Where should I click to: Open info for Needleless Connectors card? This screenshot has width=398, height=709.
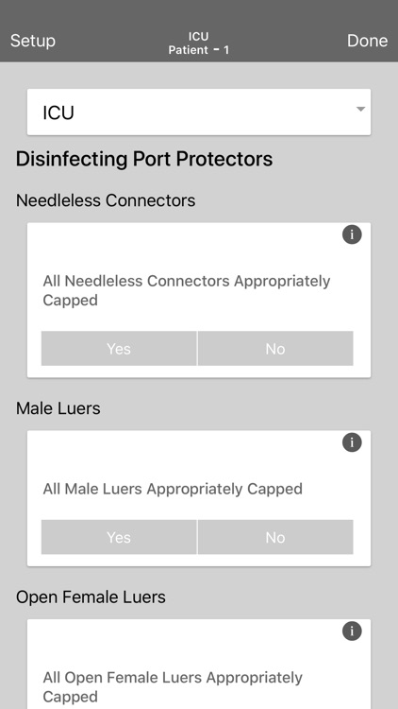(352, 234)
